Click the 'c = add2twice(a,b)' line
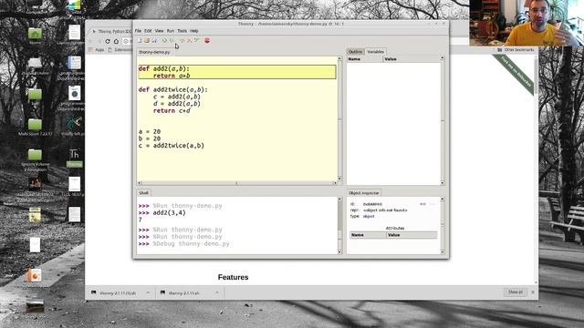 coord(172,146)
